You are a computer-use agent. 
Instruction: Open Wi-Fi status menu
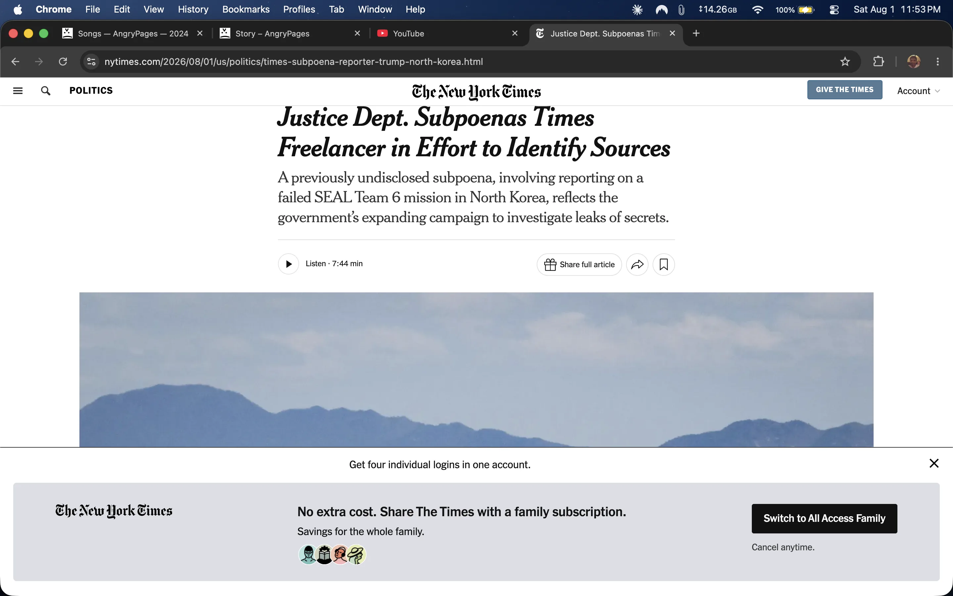click(757, 10)
